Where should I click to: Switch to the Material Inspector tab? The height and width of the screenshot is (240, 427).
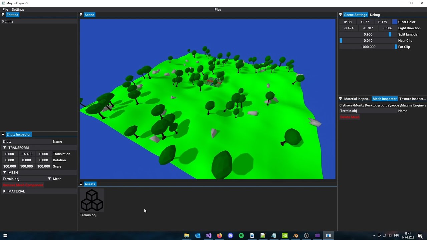click(x=357, y=99)
